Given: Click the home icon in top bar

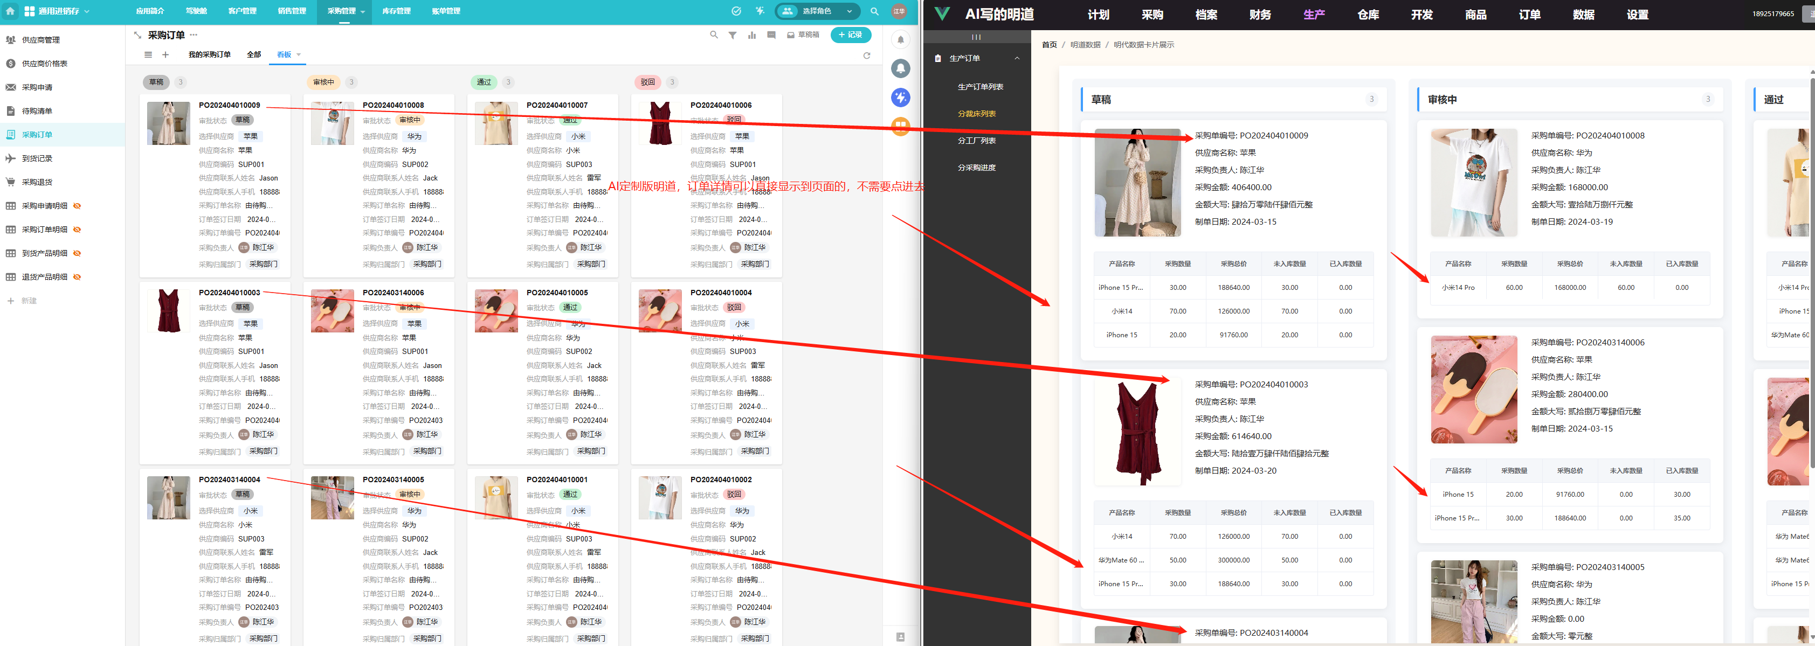Looking at the screenshot, I should click(x=11, y=11).
